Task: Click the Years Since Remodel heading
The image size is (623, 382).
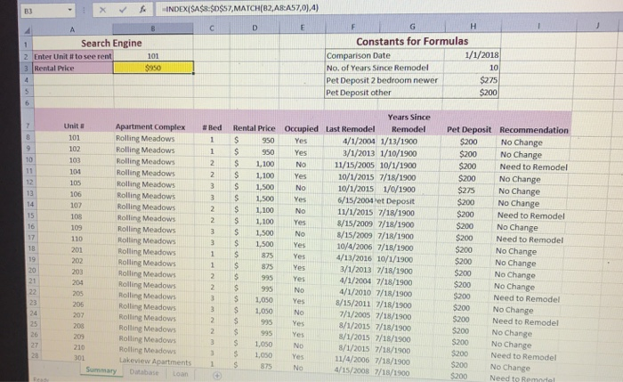Action: click(409, 123)
